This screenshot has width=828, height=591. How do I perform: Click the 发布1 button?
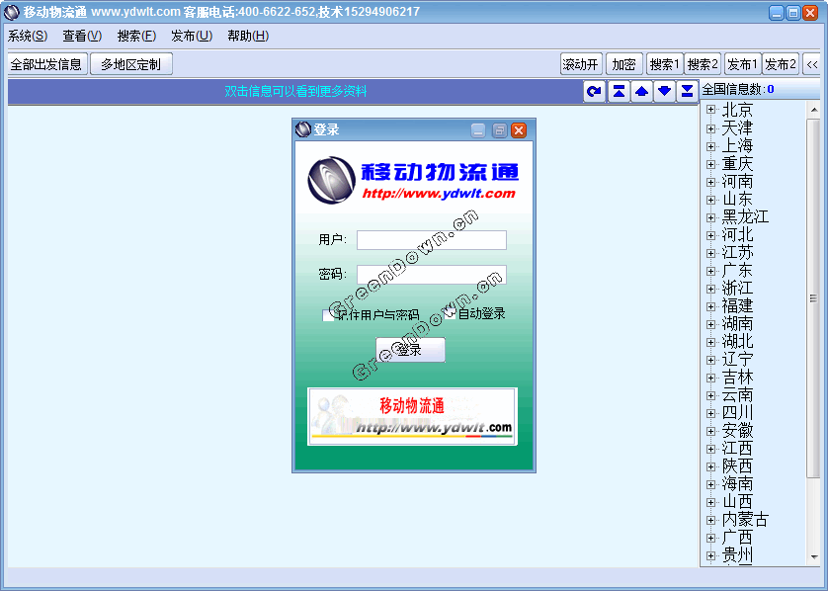click(742, 64)
